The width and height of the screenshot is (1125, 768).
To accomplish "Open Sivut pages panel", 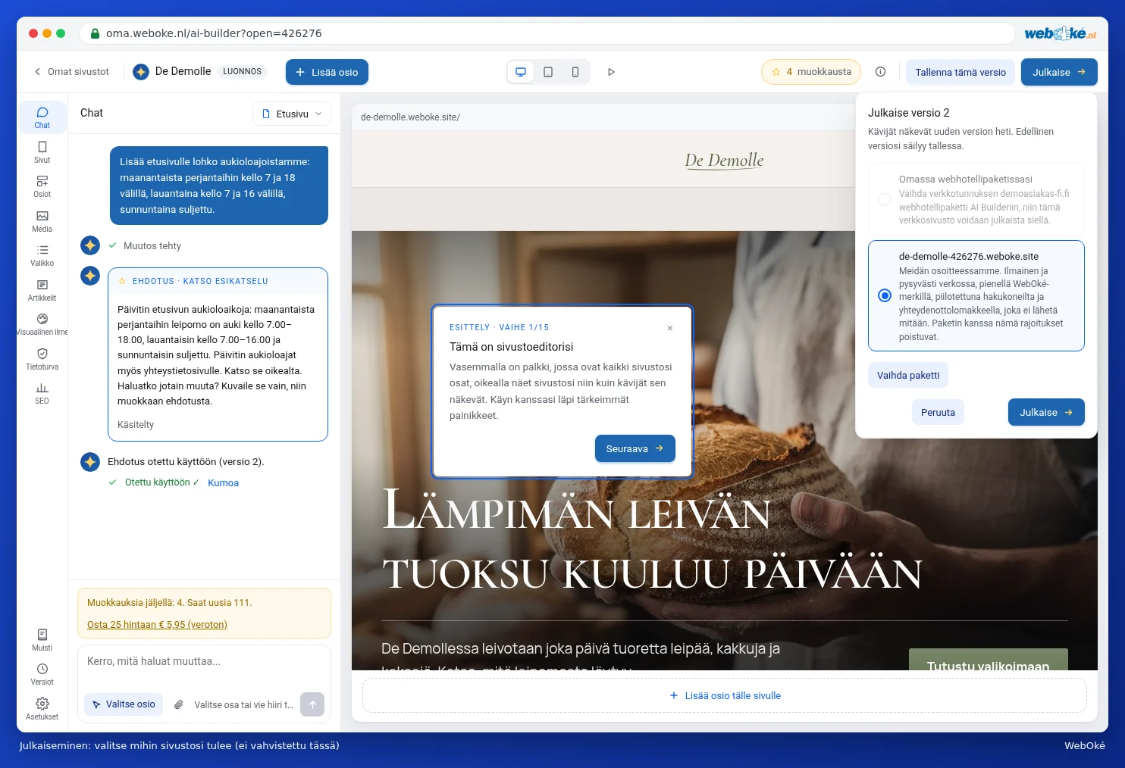I will point(42,152).
